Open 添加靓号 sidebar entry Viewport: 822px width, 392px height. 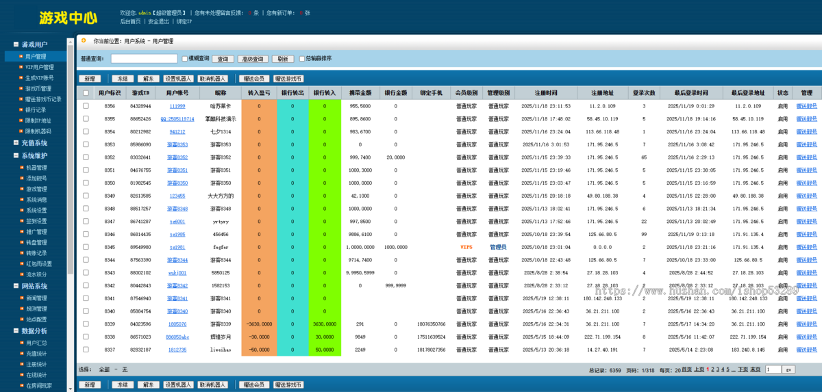[x=36, y=178]
